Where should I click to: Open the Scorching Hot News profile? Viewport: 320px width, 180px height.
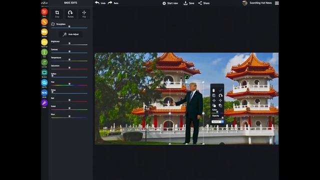tap(257, 3)
